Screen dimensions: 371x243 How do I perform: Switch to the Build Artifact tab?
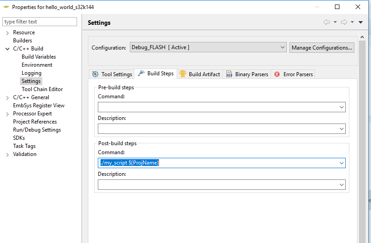[x=200, y=74]
